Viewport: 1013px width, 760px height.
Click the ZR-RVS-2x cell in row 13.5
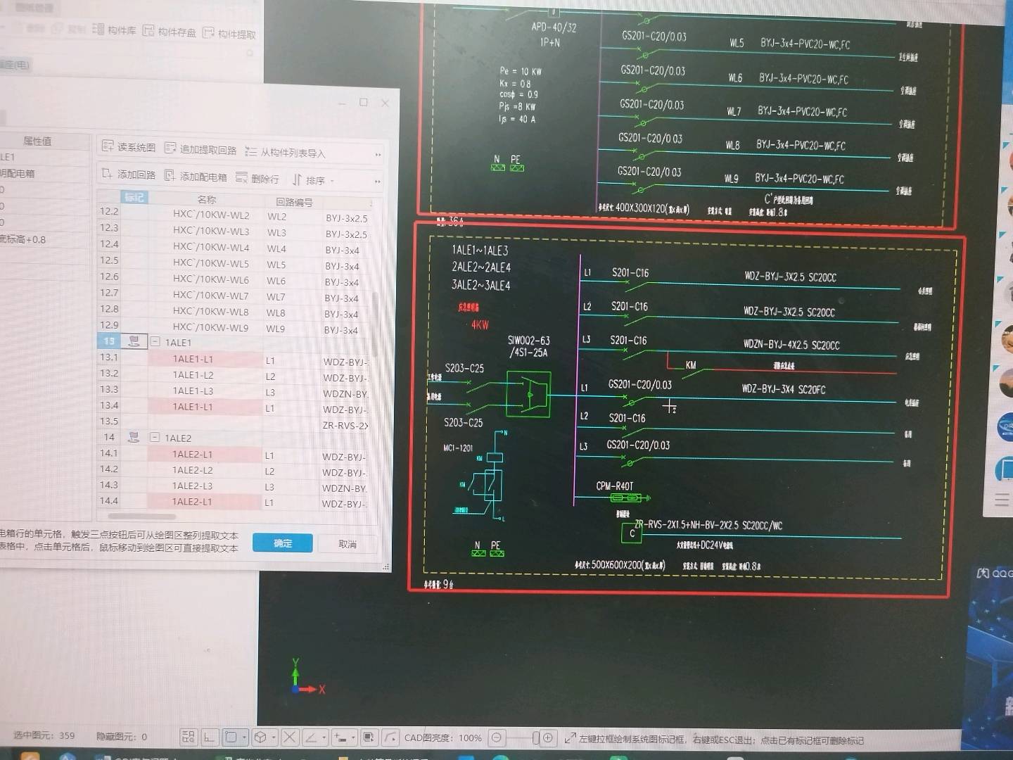(345, 425)
